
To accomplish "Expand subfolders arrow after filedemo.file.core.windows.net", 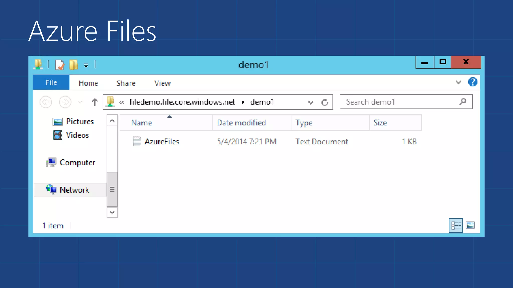I will click(243, 102).
